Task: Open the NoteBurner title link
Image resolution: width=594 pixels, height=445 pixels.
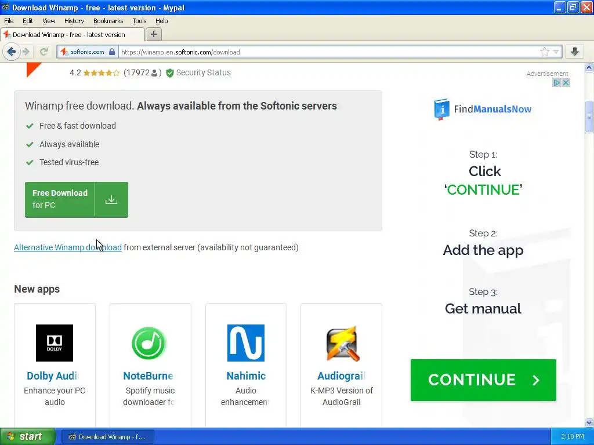Action: [148, 375]
